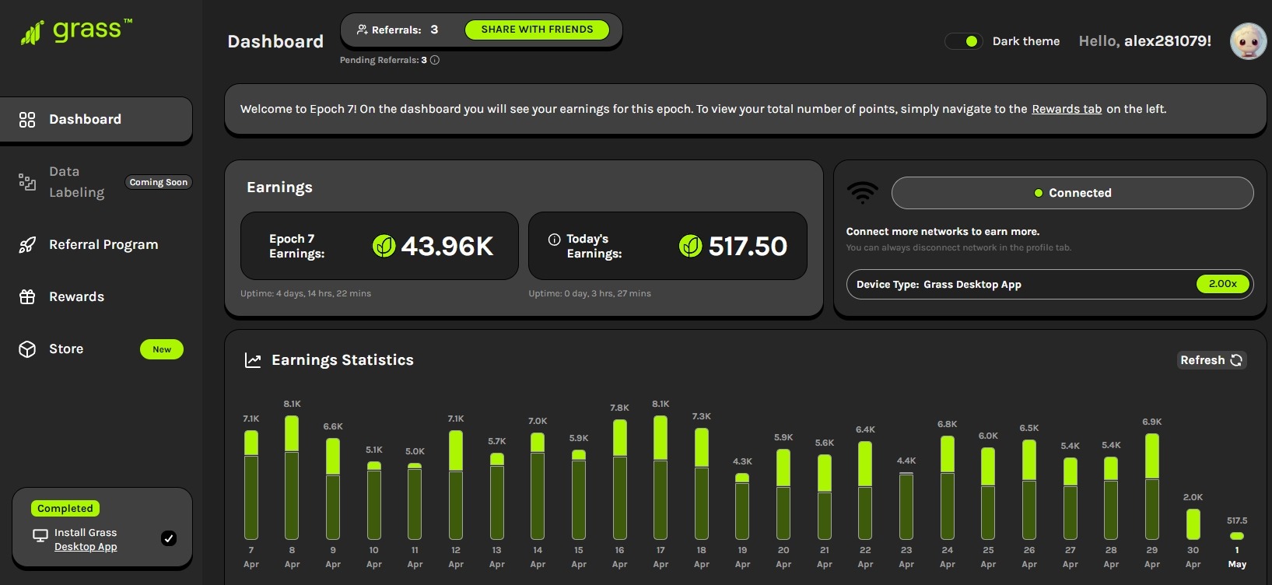Image resolution: width=1272 pixels, height=585 pixels.
Task: Click the Earnings Statistics chart icon
Action: click(x=253, y=360)
